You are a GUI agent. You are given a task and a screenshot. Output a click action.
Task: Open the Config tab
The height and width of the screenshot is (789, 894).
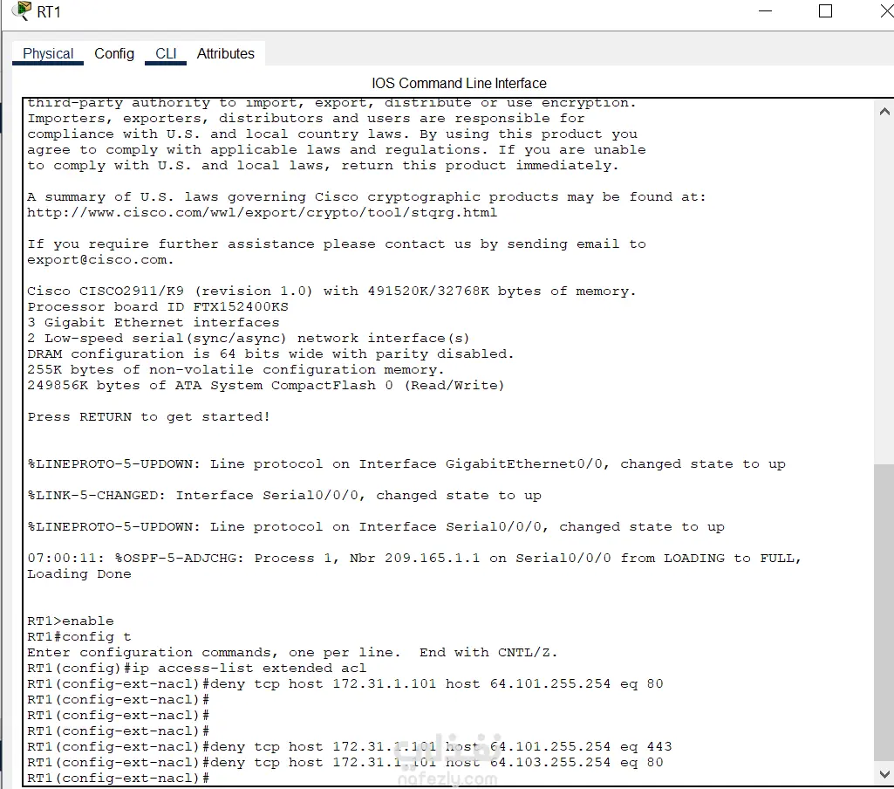pos(114,53)
